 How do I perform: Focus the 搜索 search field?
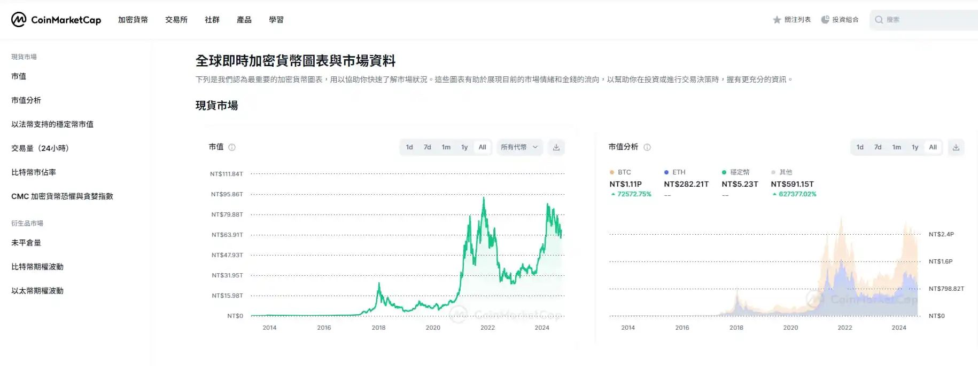(x=924, y=20)
